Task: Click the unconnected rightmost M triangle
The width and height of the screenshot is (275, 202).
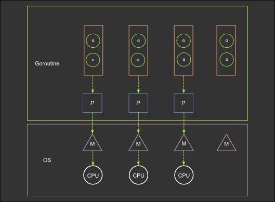Action: 227,143
